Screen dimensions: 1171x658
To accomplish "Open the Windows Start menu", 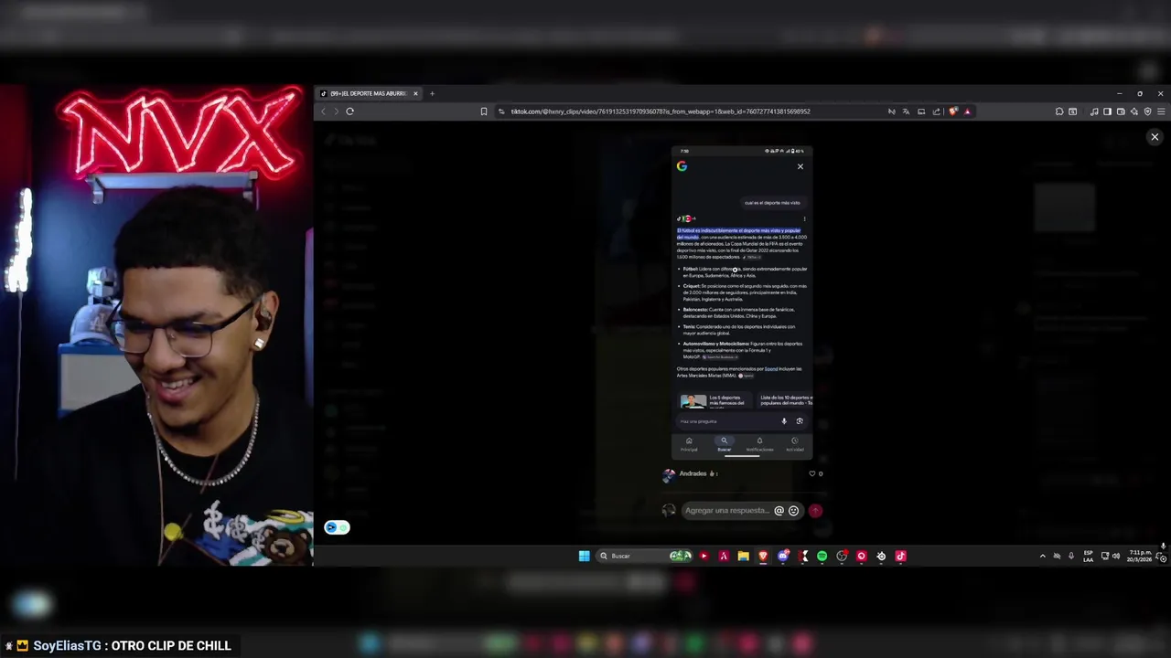I will [584, 556].
